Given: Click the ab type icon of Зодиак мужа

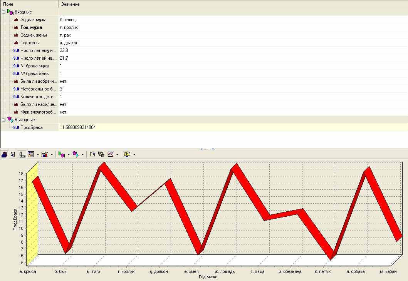Looking at the screenshot, I should (x=16, y=20).
